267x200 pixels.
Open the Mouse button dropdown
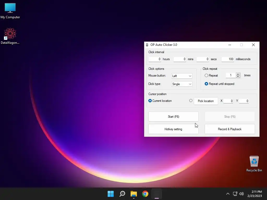(182, 76)
